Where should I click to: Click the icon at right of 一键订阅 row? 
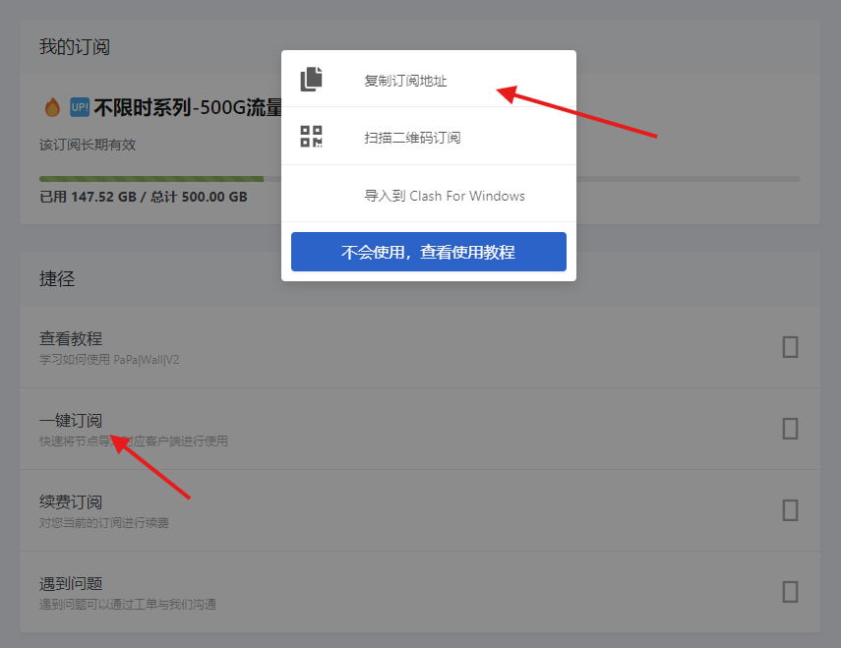[789, 429]
